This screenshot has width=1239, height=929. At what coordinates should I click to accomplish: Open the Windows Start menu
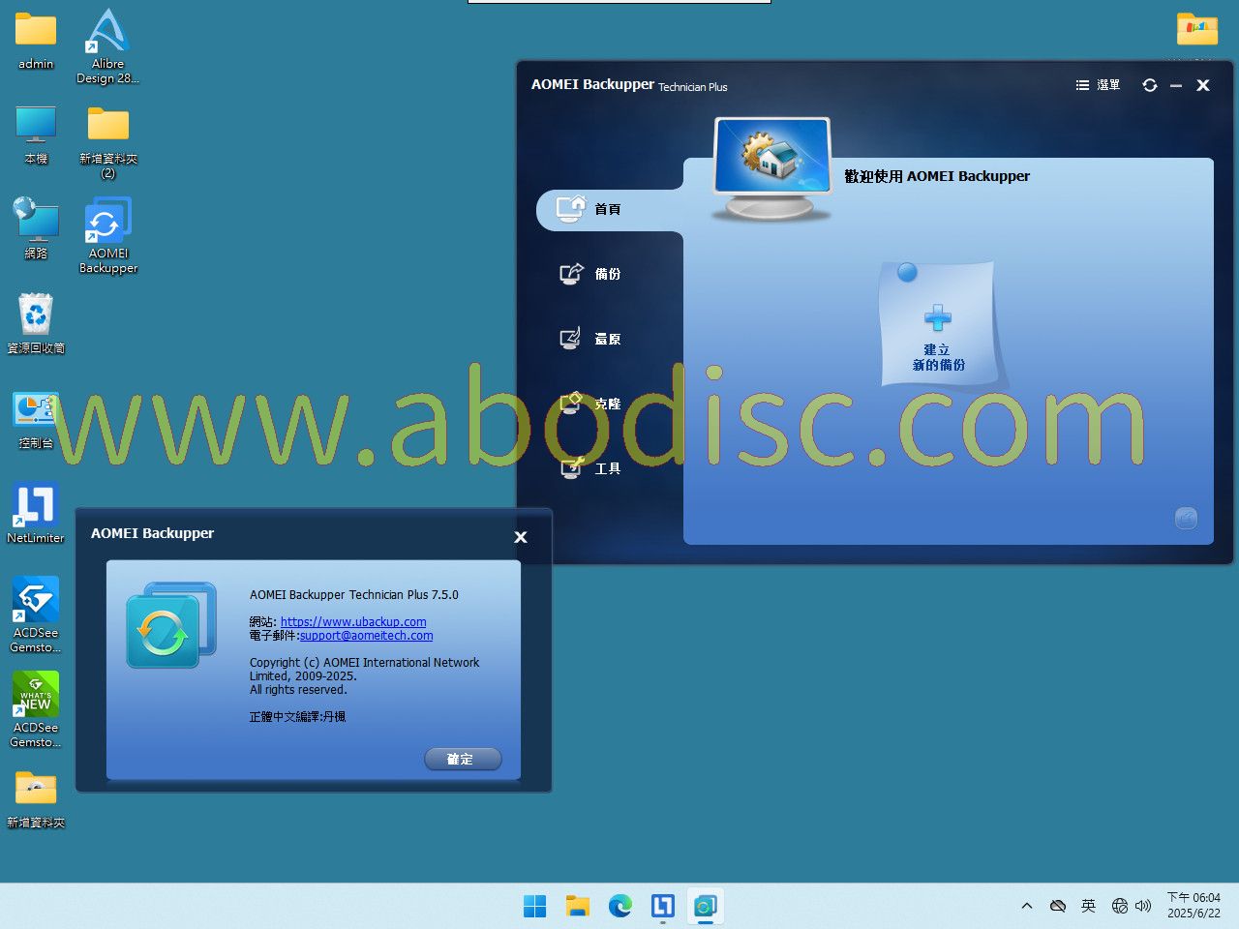[535, 906]
